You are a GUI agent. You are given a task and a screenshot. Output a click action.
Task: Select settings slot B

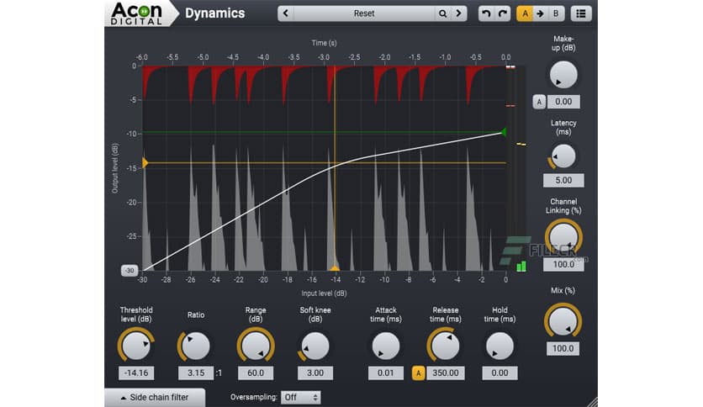556,13
